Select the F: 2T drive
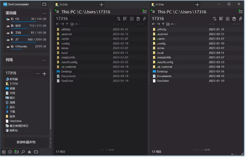The height and width of the screenshot is (157, 246). tap(26, 39)
